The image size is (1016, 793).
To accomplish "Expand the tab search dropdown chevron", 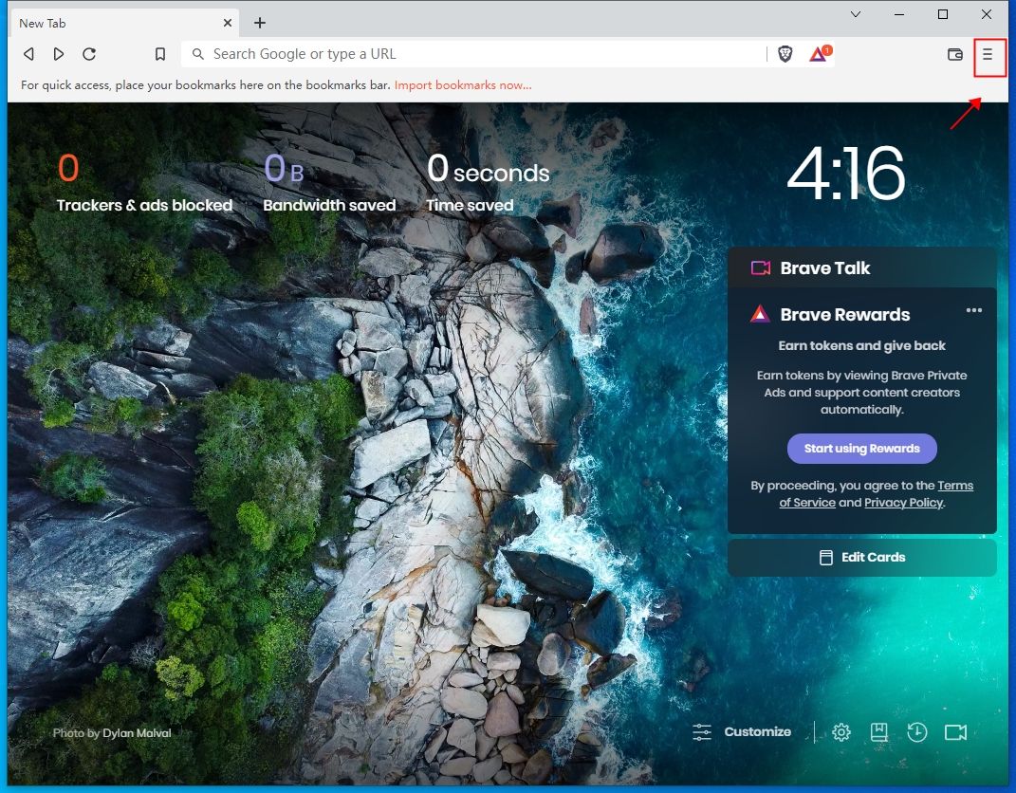I will (x=856, y=14).
